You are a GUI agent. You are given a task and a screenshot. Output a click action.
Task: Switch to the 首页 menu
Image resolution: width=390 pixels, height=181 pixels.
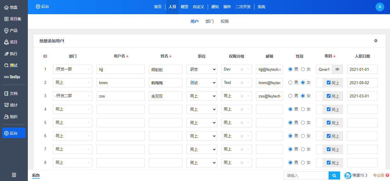(x=158, y=7)
